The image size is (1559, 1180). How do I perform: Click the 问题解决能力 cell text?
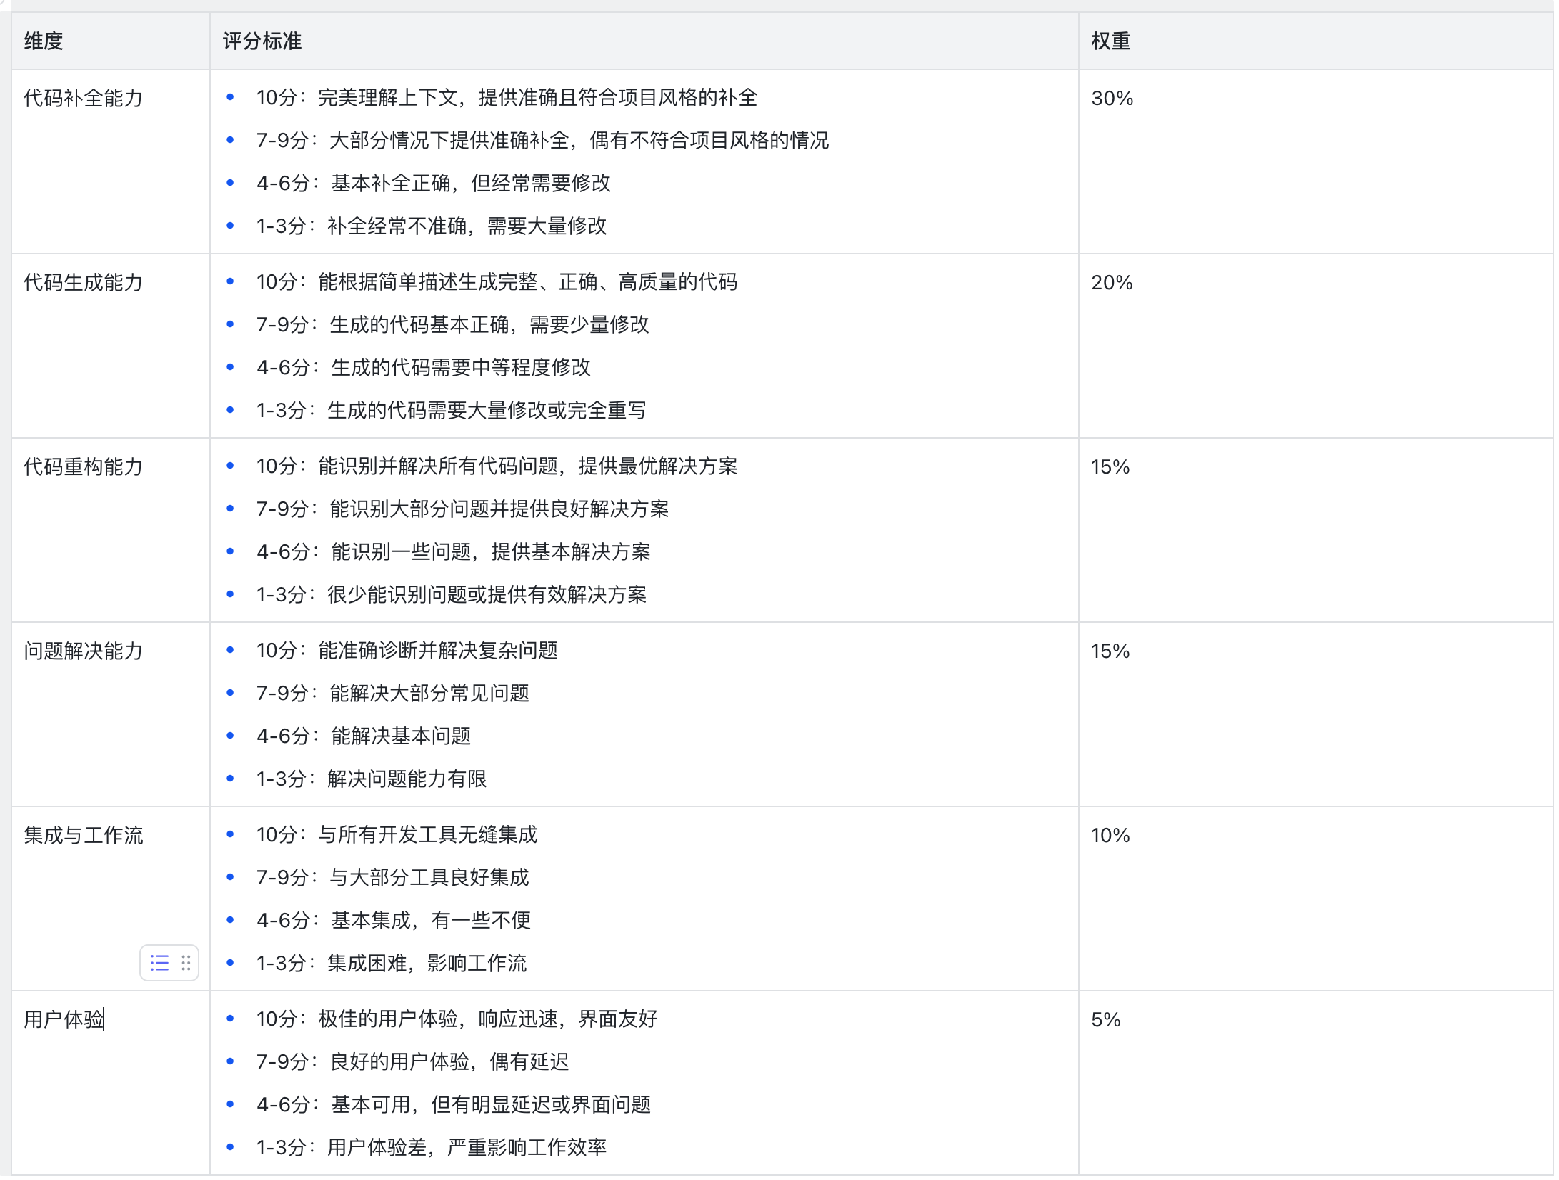84,651
